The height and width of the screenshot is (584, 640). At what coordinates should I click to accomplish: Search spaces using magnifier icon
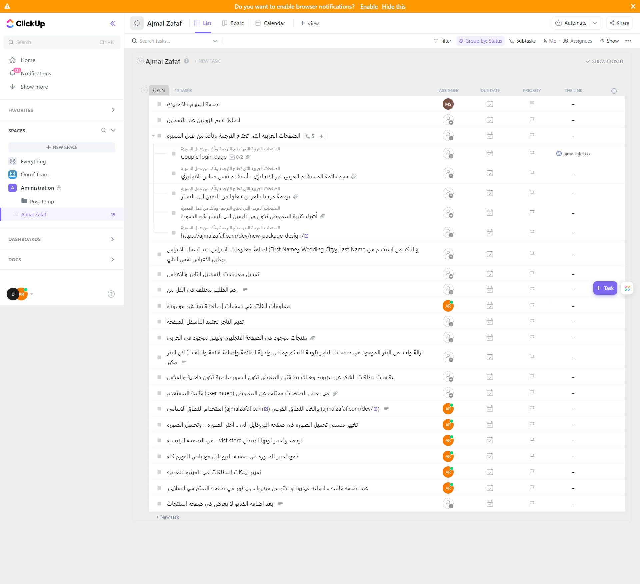tap(104, 130)
